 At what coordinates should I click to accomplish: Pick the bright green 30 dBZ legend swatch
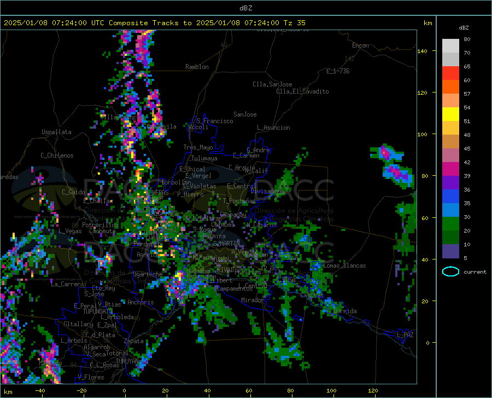450,223
